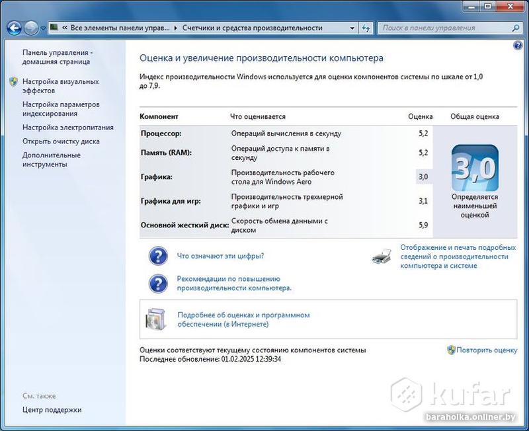
Task: Click the Control Panel address bar icon
Action: tap(54, 27)
